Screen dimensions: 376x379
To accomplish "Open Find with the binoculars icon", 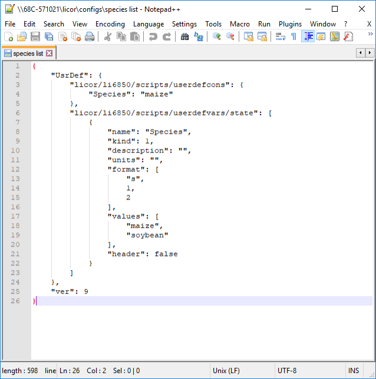I will pos(184,36).
